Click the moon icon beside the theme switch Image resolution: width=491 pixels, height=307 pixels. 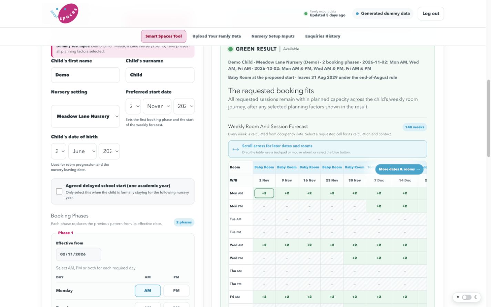tap(476, 297)
